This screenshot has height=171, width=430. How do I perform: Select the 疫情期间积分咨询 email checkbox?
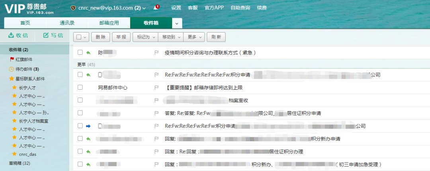(80, 52)
